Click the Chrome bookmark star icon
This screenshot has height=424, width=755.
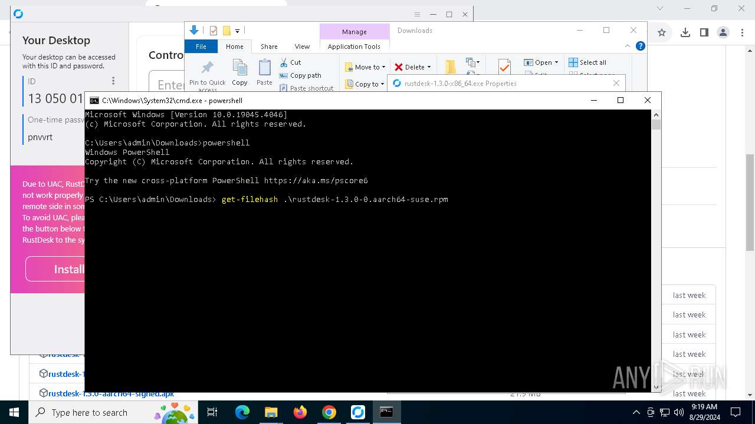click(x=662, y=32)
